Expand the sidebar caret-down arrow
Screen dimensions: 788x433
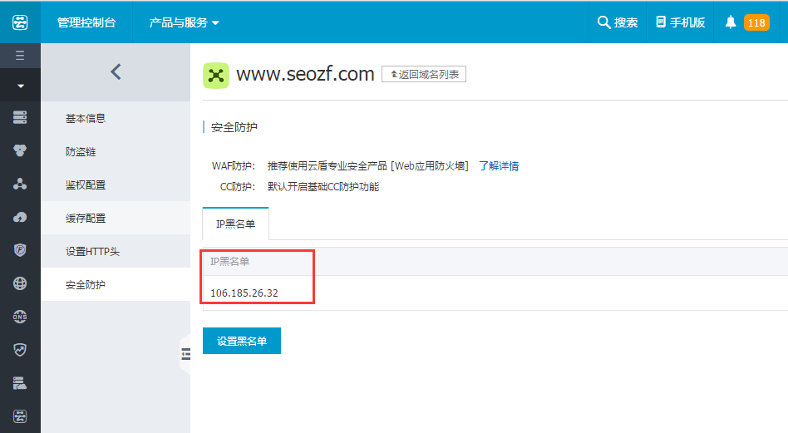pyautogui.click(x=20, y=86)
